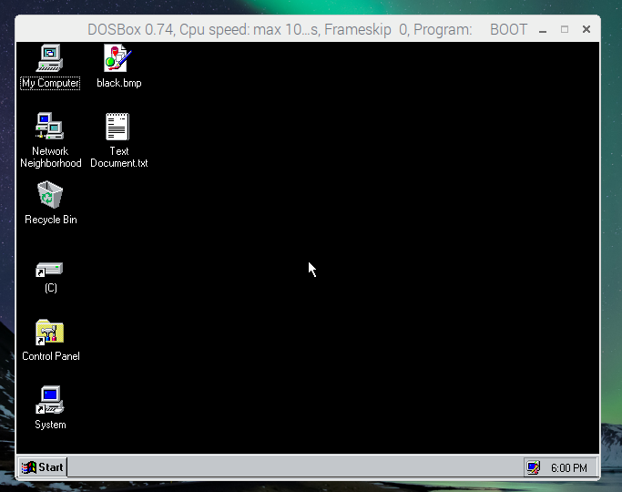Select the Network Neighborhood icon

(49, 126)
